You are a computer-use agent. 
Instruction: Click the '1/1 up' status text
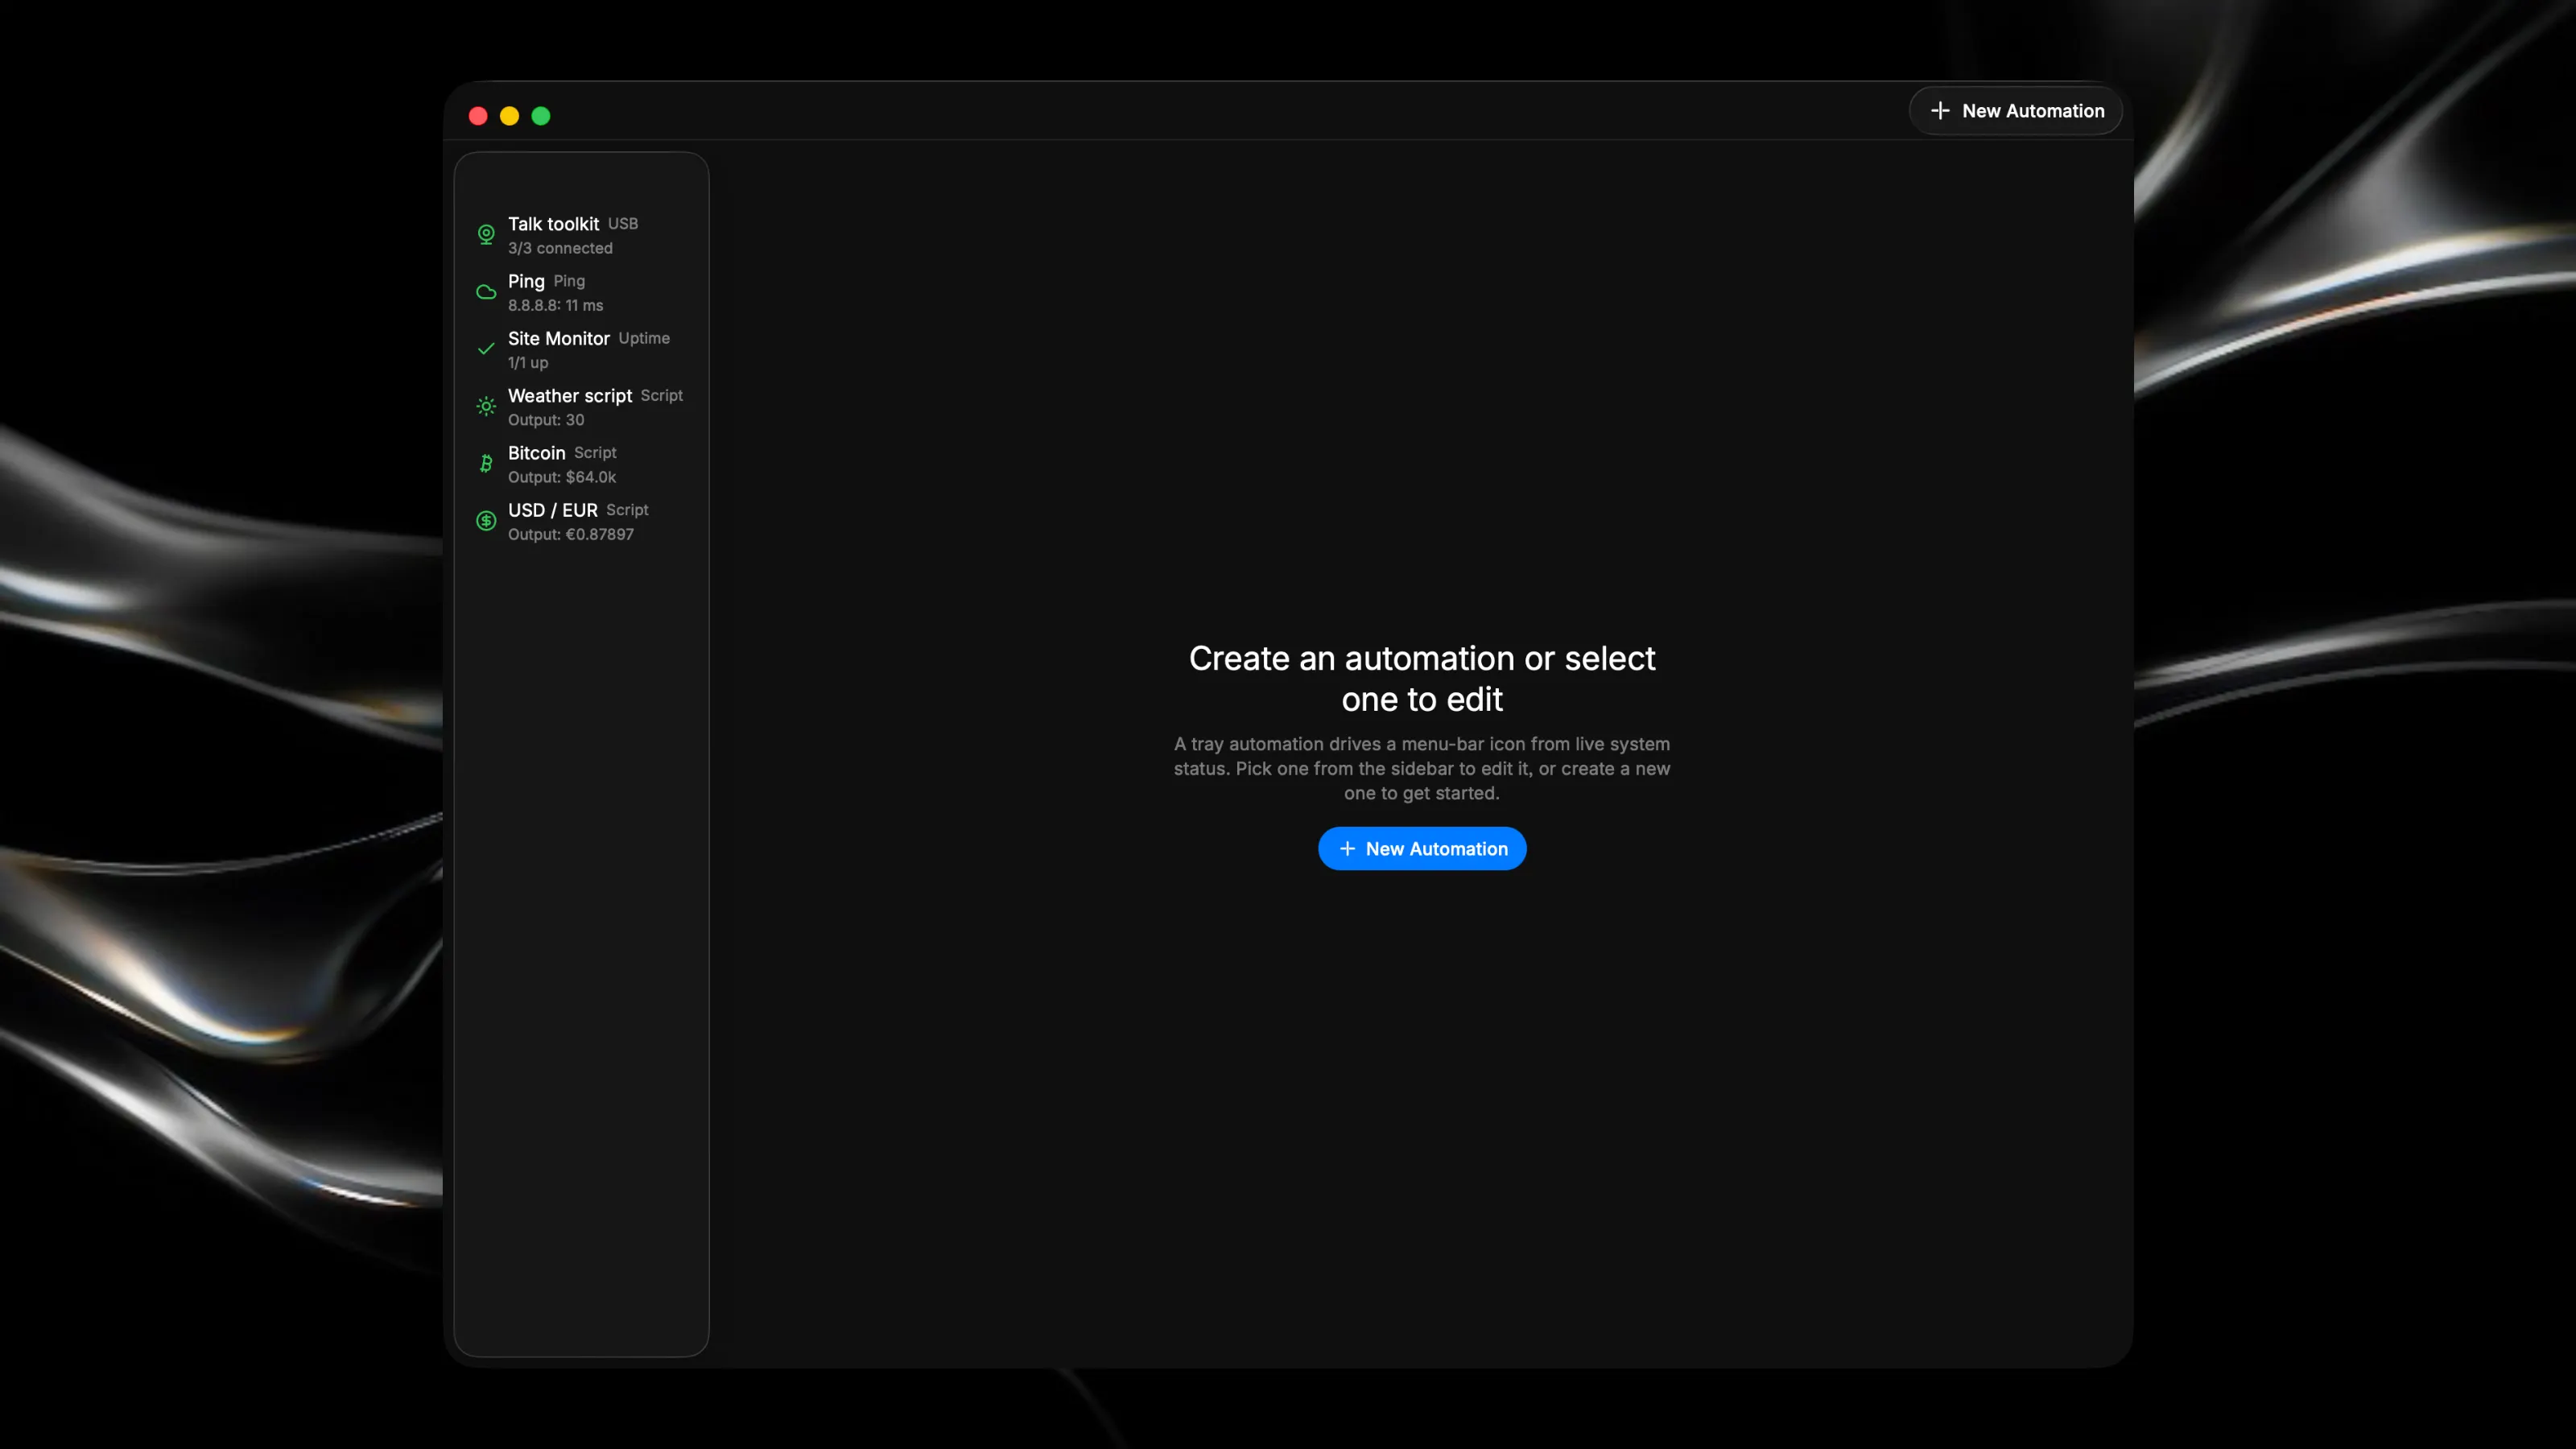(x=528, y=362)
